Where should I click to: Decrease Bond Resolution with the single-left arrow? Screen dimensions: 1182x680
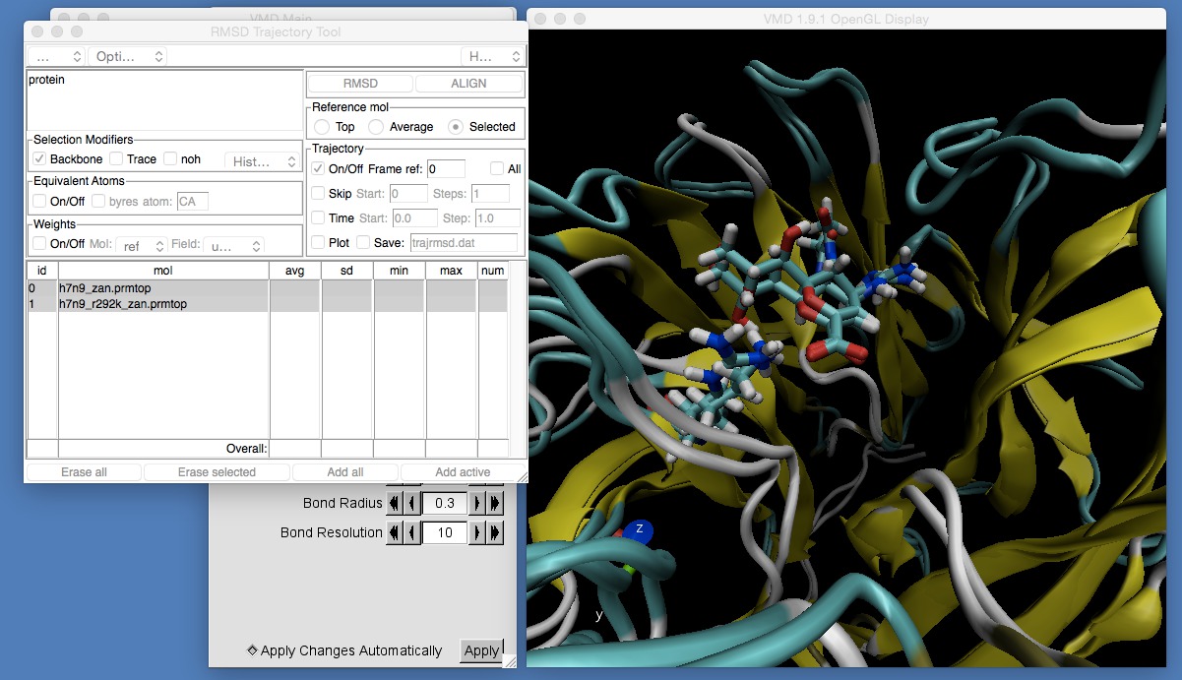click(412, 532)
